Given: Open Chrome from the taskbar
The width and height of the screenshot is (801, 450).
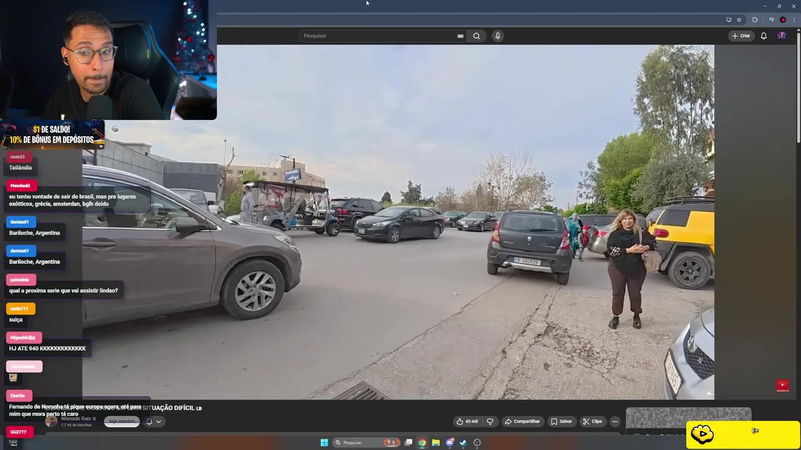Looking at the screenshot, I should 422,442.
